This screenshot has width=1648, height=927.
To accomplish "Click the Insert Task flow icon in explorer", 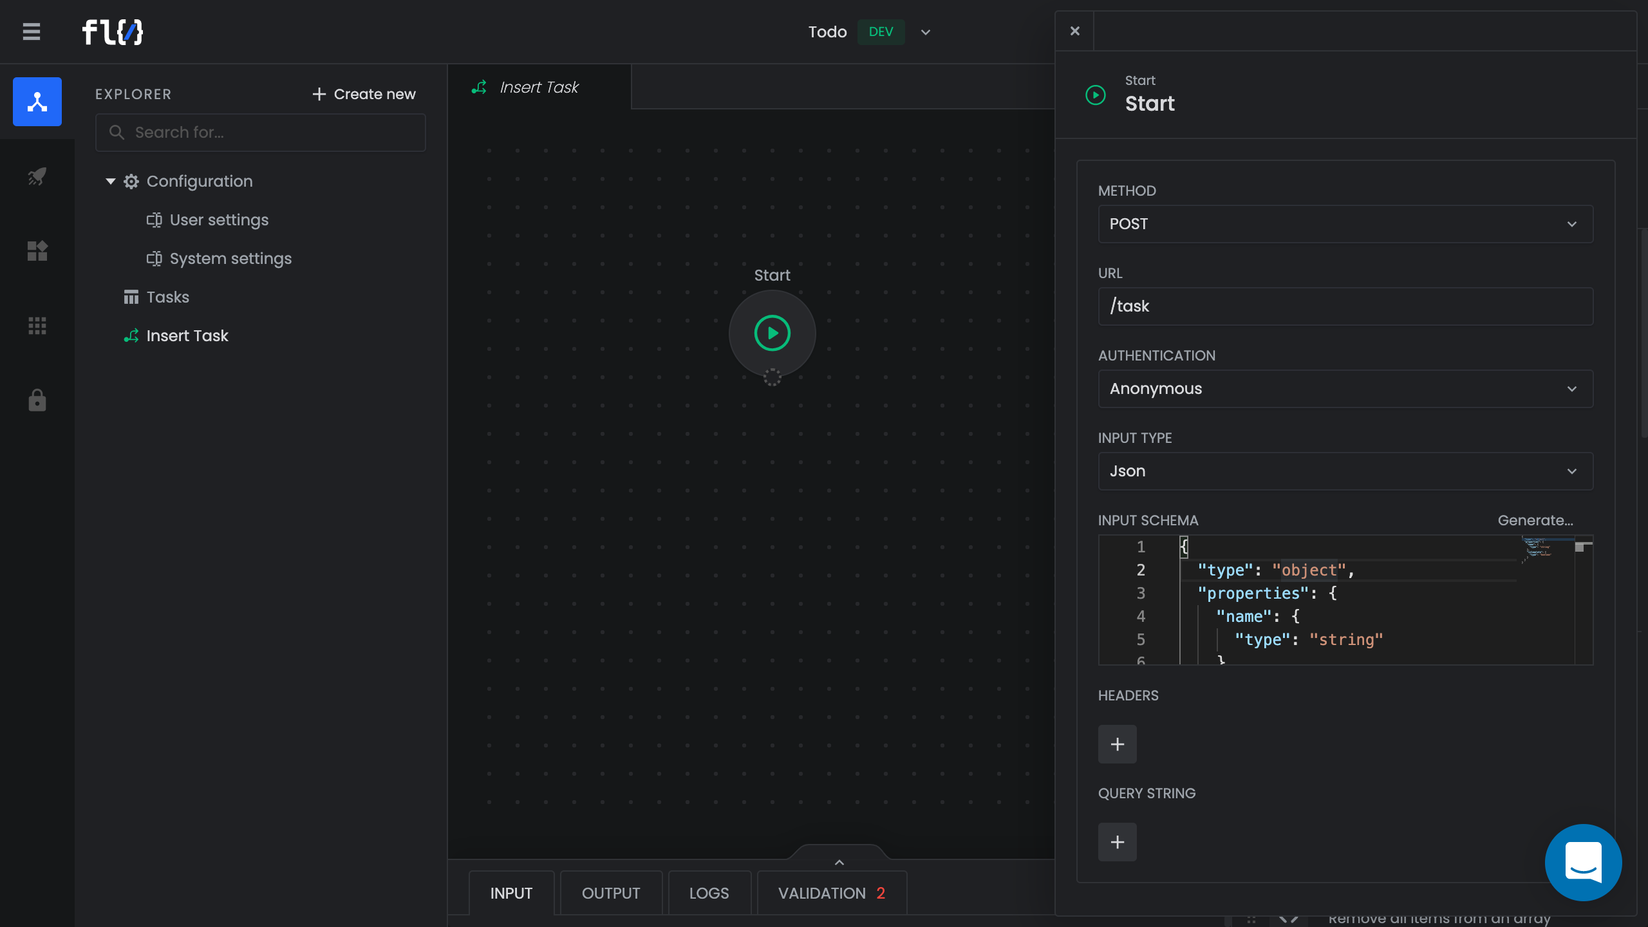I will coord(131,336).
